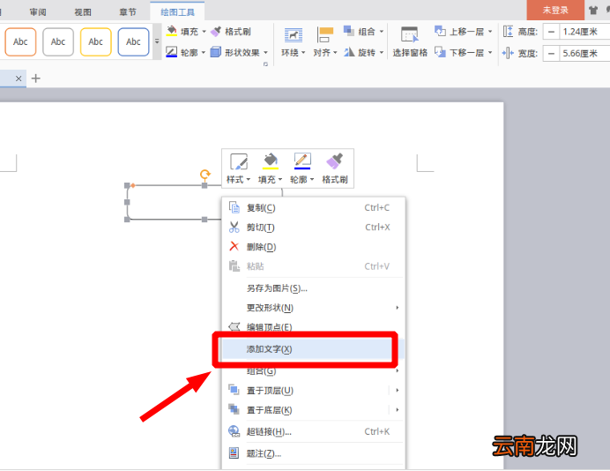Open the floating toolbar 填充 fill
The image size is (610, 471).
[x=271, y=168]
